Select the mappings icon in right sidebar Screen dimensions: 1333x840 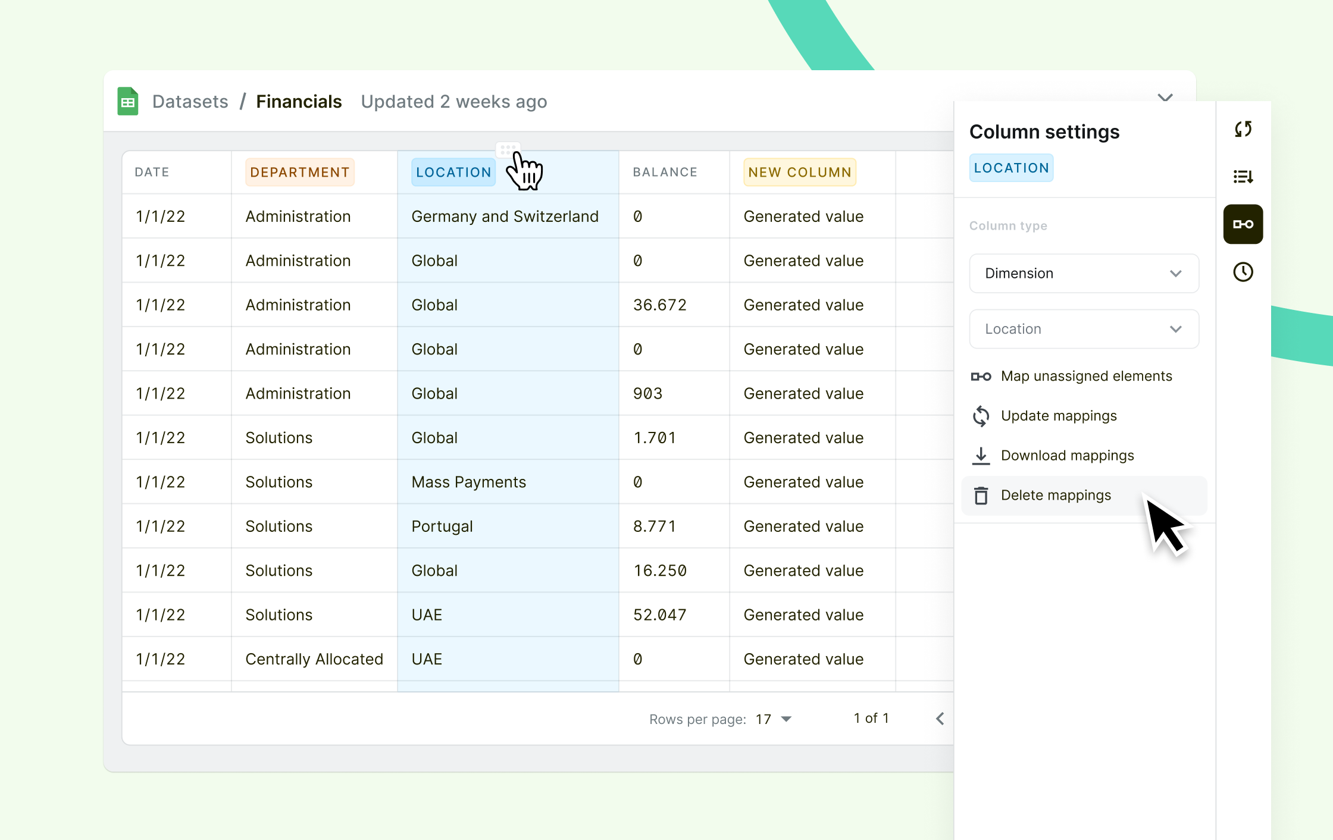pos(1243,224)
